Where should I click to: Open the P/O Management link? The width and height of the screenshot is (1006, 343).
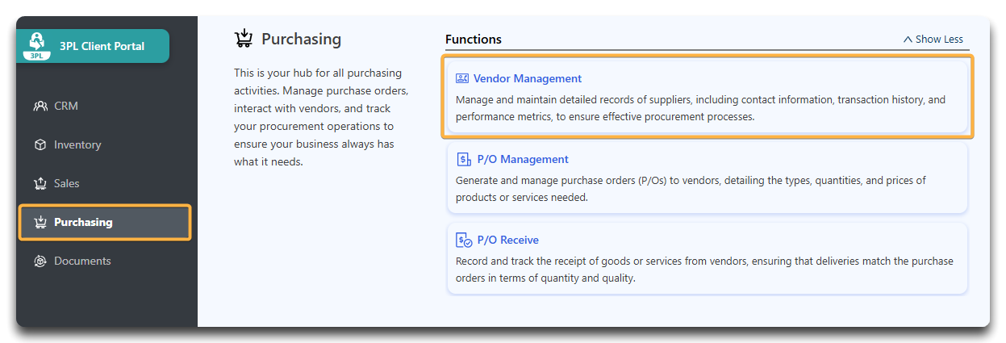(523, 159)
